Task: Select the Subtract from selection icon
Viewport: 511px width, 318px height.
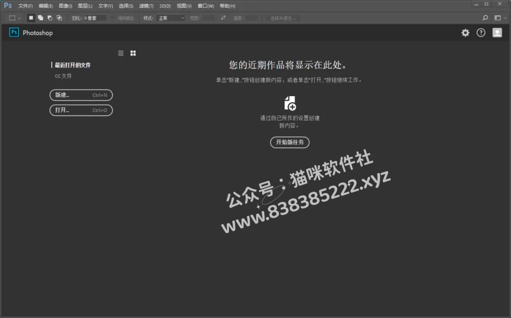Action: (50, 18)
